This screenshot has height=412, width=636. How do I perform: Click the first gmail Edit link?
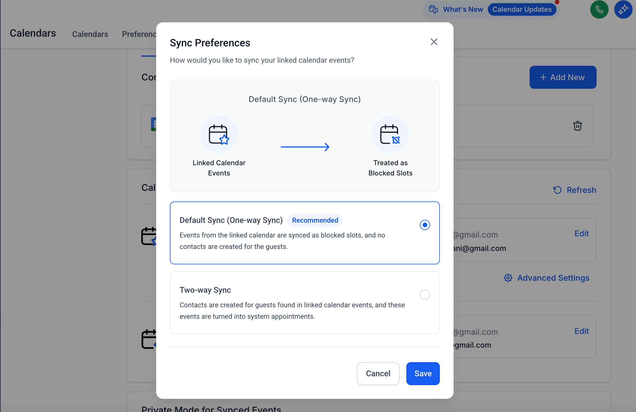(x=581, y=234)
